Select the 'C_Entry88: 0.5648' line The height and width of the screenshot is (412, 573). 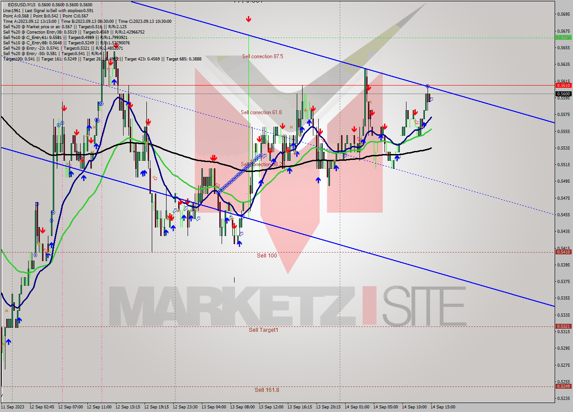66,43
